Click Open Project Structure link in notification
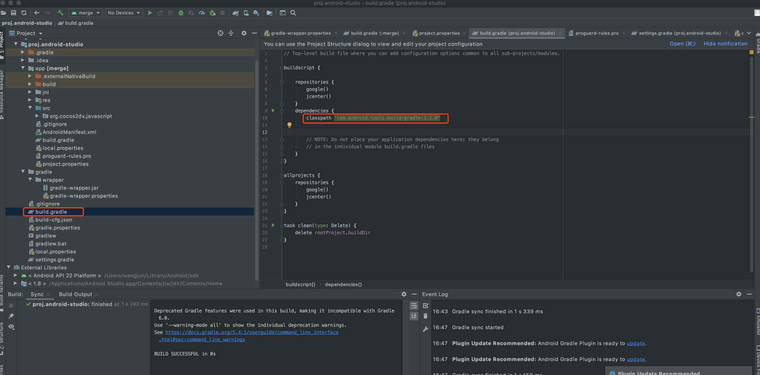Screen dimensions: 760x375 [682, 44]
